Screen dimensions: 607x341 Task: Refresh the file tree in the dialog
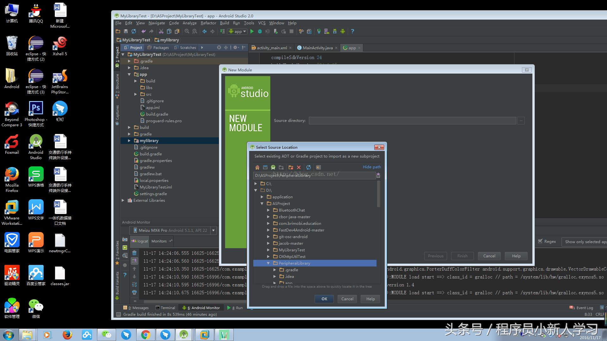pyautogui.click(x=308, y=167)
